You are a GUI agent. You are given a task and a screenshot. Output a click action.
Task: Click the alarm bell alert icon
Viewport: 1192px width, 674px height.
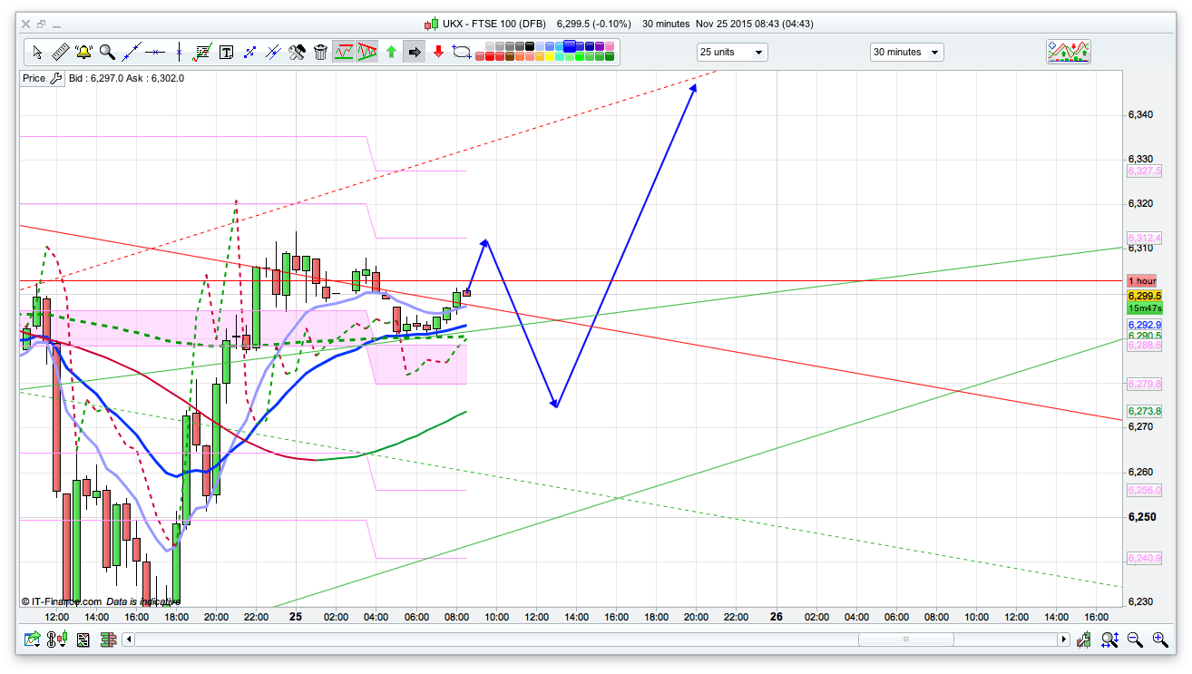point(84,53)
